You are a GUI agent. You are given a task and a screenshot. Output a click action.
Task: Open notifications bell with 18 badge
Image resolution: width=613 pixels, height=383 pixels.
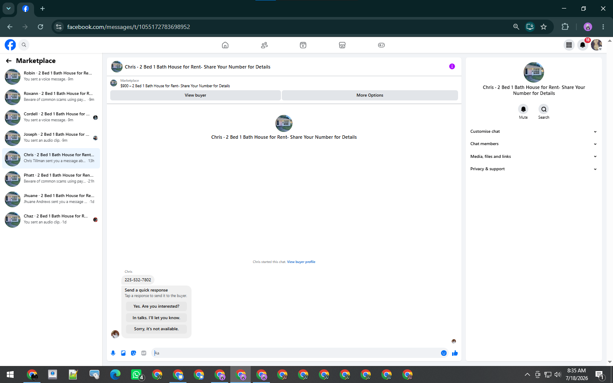(583, 45)
